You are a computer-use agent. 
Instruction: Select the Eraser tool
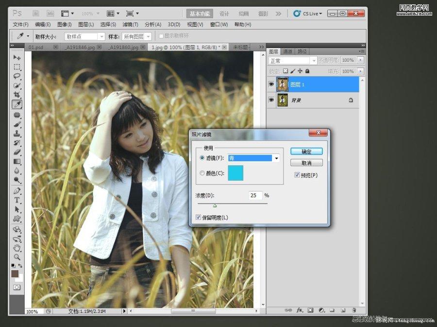[17, 152]
